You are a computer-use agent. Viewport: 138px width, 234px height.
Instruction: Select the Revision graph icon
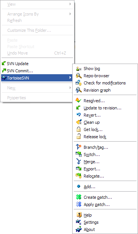pyautogui.click(x=79, y=90)
